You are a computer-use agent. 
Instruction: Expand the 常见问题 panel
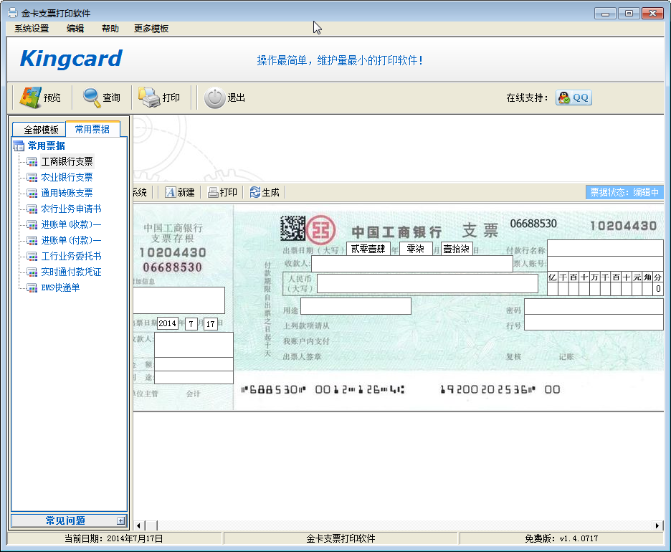[70, 520]
